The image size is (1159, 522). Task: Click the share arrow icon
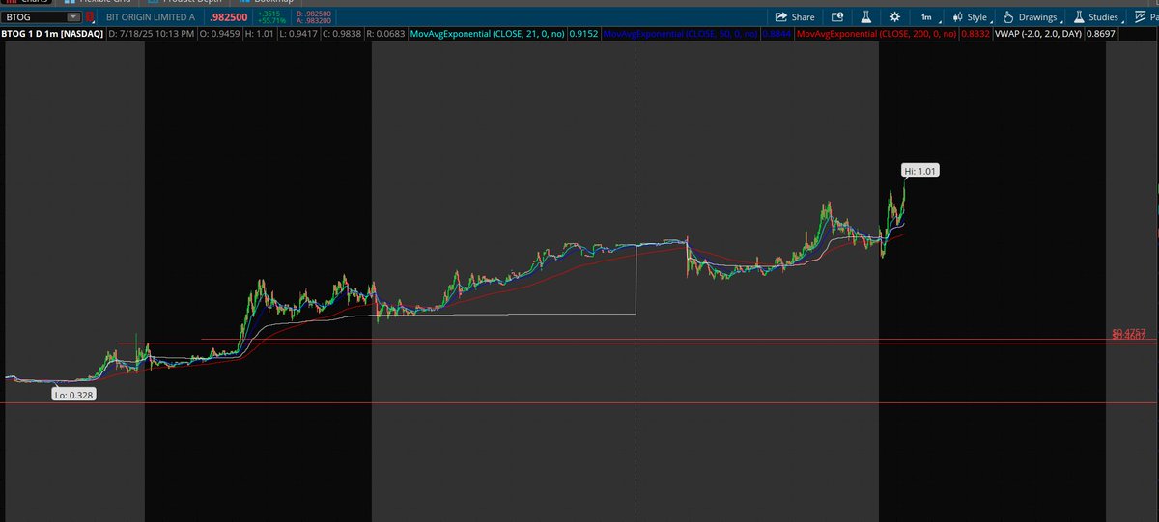point(780,17)
